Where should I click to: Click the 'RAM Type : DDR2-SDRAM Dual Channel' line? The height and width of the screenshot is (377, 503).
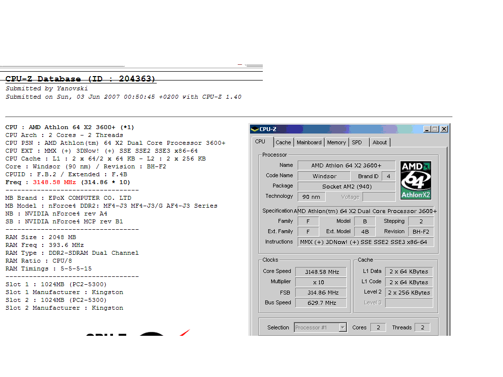72,253
